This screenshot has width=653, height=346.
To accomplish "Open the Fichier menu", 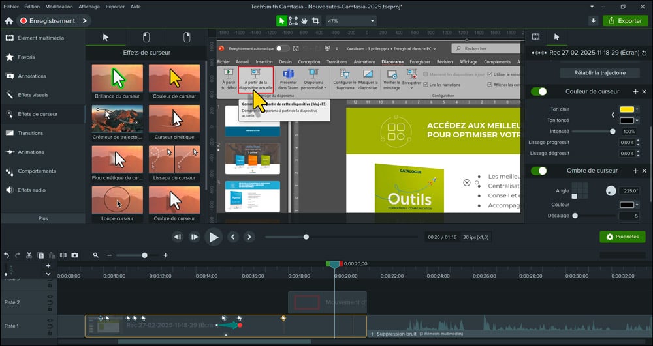I will (11, 7).
